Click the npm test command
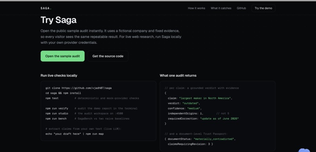 pos(52,98)
